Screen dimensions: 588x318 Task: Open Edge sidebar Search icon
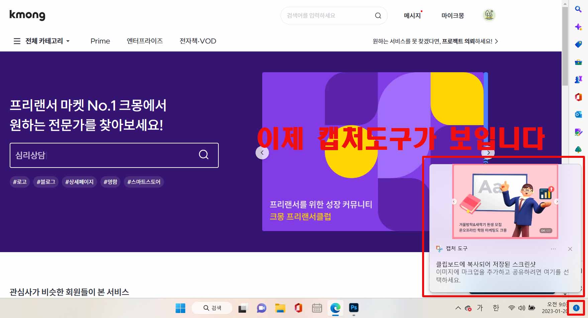click(x=578, y=9)
